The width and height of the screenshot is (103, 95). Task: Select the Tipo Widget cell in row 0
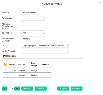35,70
